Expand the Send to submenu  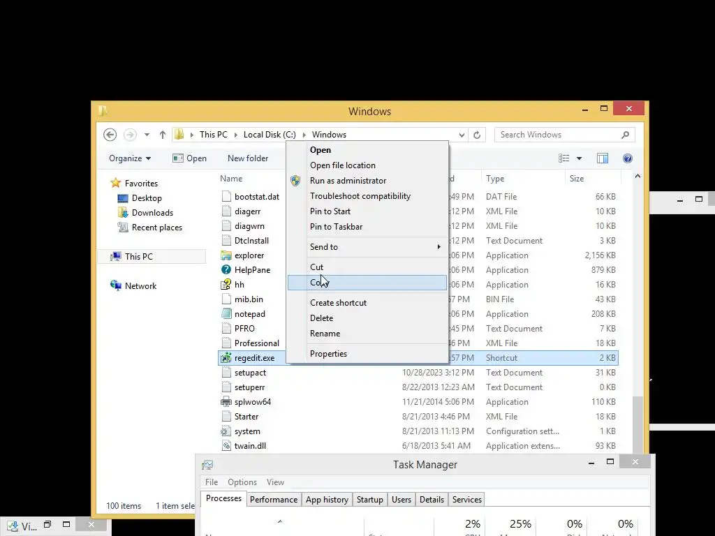(367, 247)
